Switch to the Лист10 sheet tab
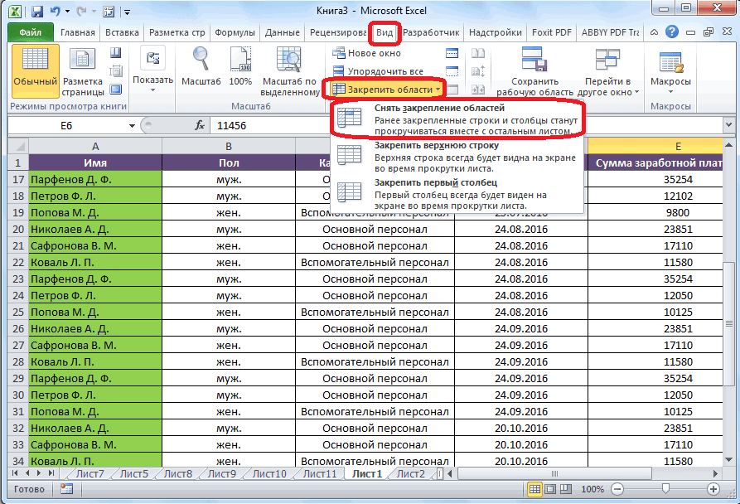This screenshot has width=740, height=504. pyautogui.click(x=268, y=474)
